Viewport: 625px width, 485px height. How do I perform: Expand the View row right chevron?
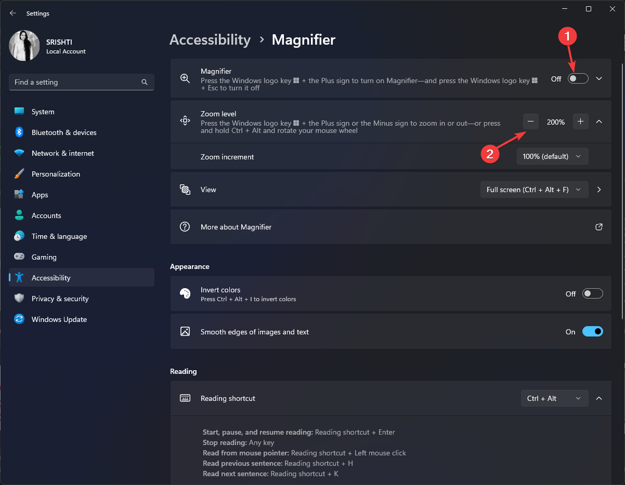point(599,190)
